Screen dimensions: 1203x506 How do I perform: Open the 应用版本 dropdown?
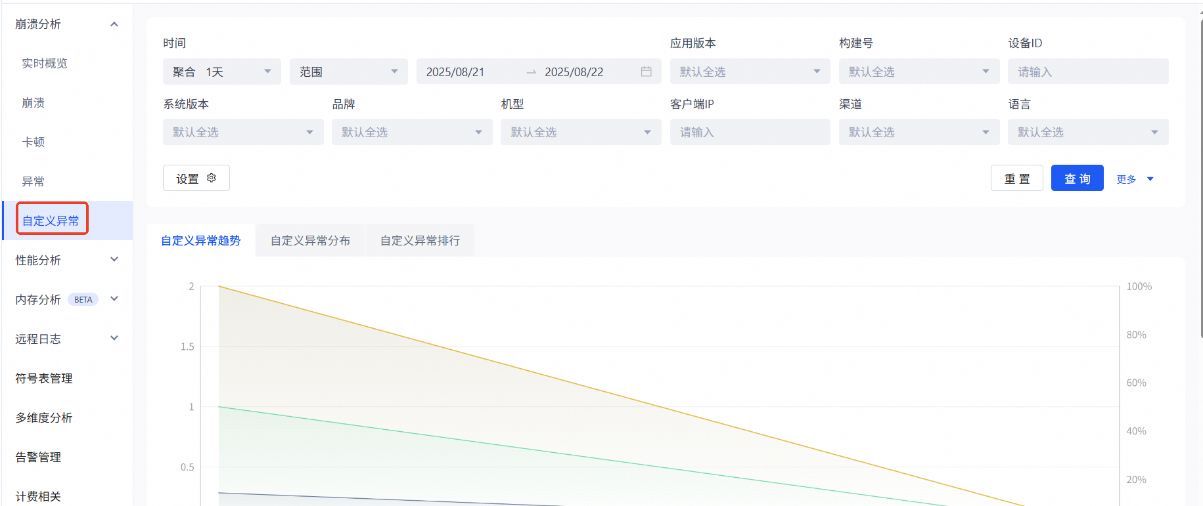(750, 72)
